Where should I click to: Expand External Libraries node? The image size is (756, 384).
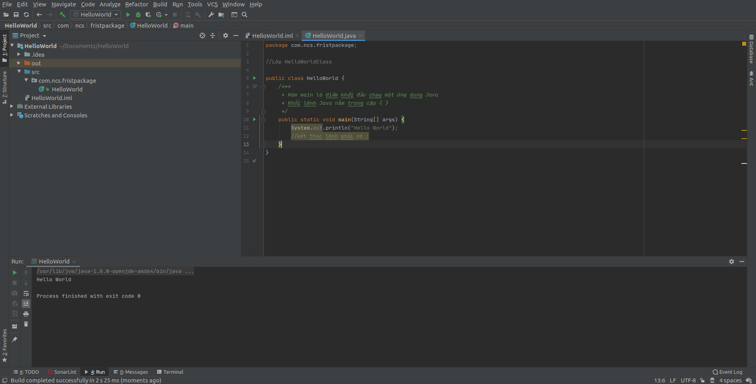pyautogui.click(x=12, y=106)
